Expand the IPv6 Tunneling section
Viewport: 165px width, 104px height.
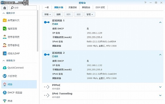(160, 95)
